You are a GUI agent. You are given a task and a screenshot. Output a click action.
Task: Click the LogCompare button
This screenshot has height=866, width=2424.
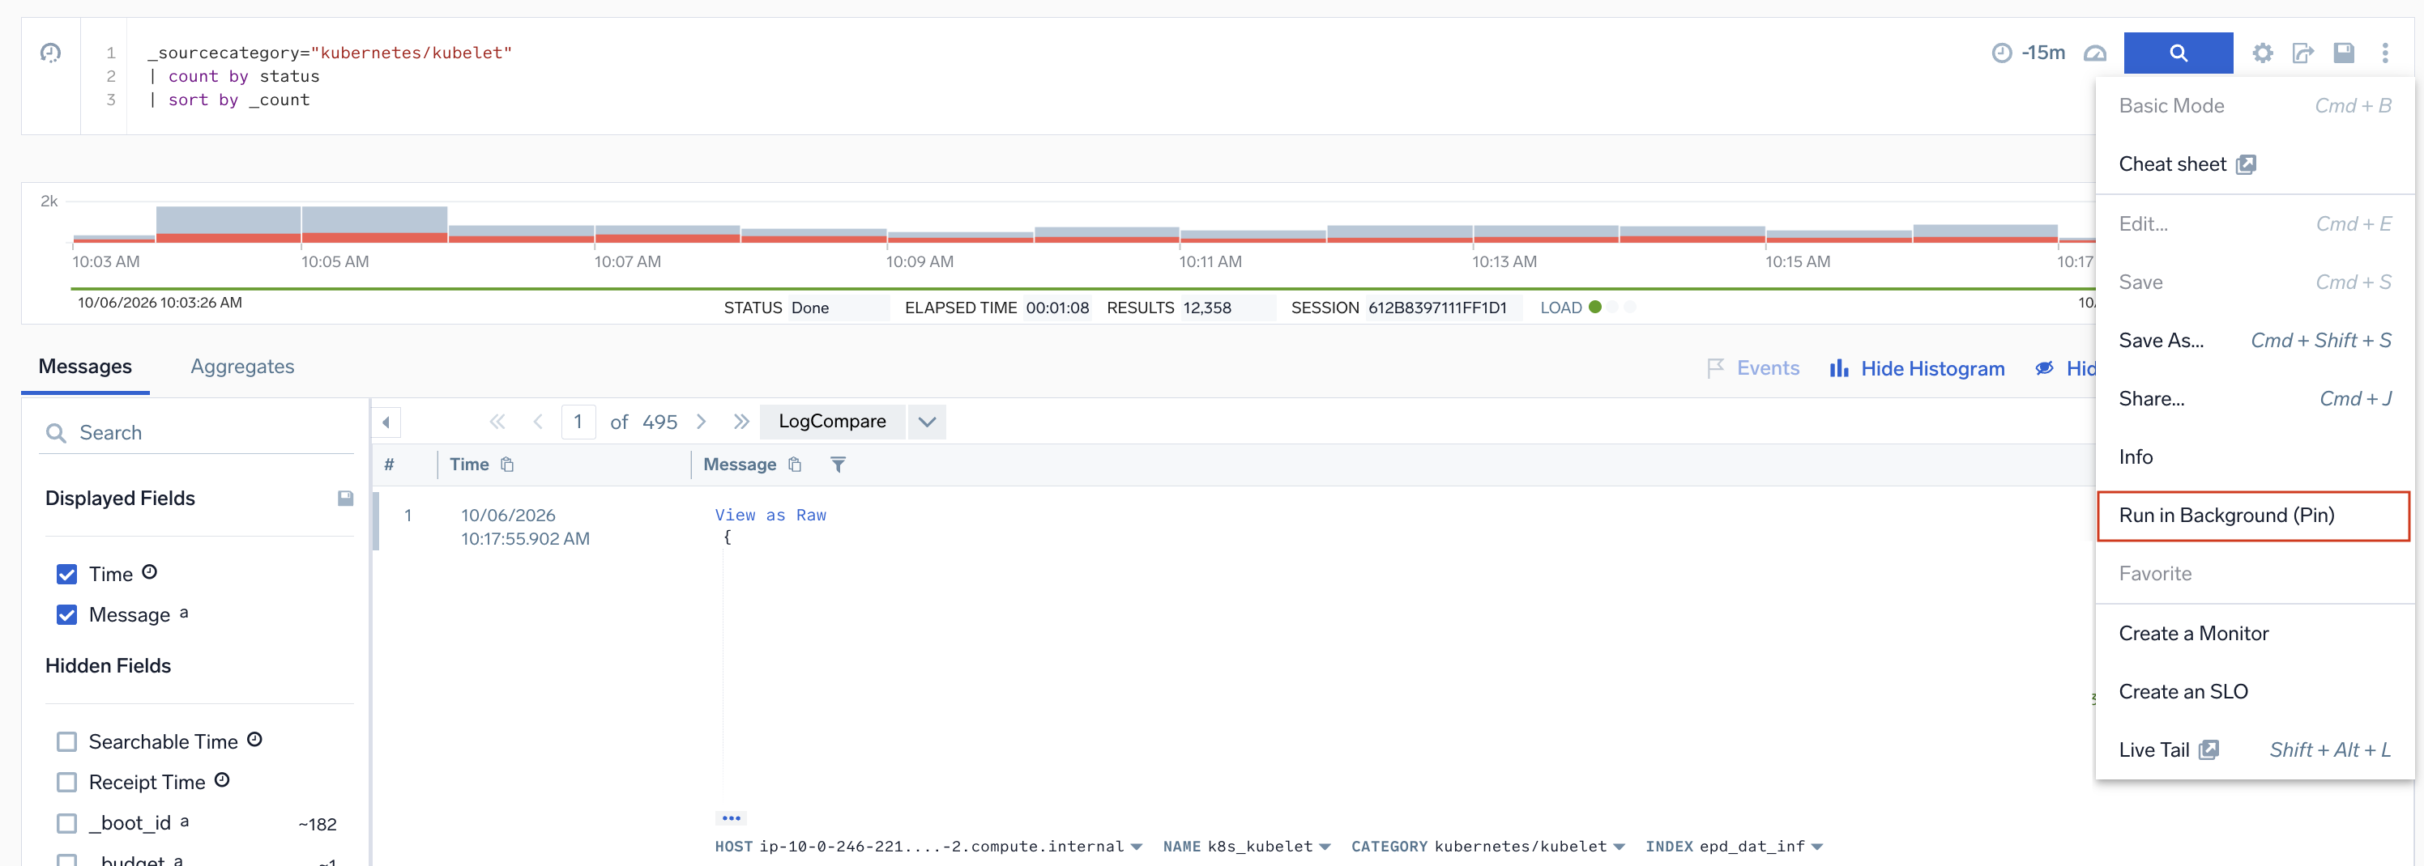832,422
